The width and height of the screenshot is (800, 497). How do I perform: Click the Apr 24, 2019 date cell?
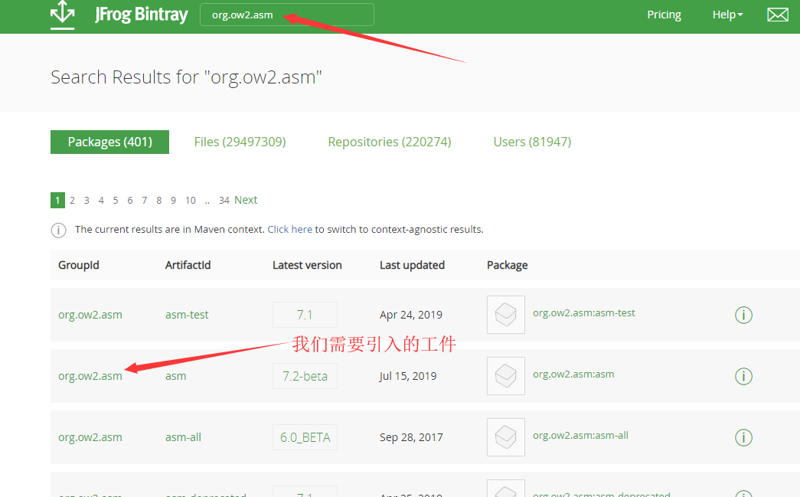(410, 315)
